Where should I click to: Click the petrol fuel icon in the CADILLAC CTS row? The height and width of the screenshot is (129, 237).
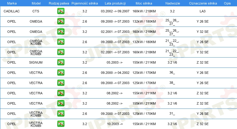61,11
